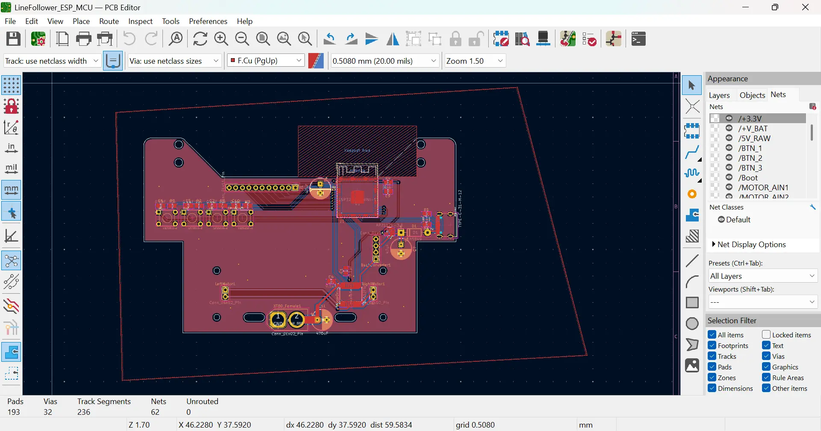Select the Add vias tool
Image resolution: width=821 pixels, height=431 pixels.
pos(692,194)
